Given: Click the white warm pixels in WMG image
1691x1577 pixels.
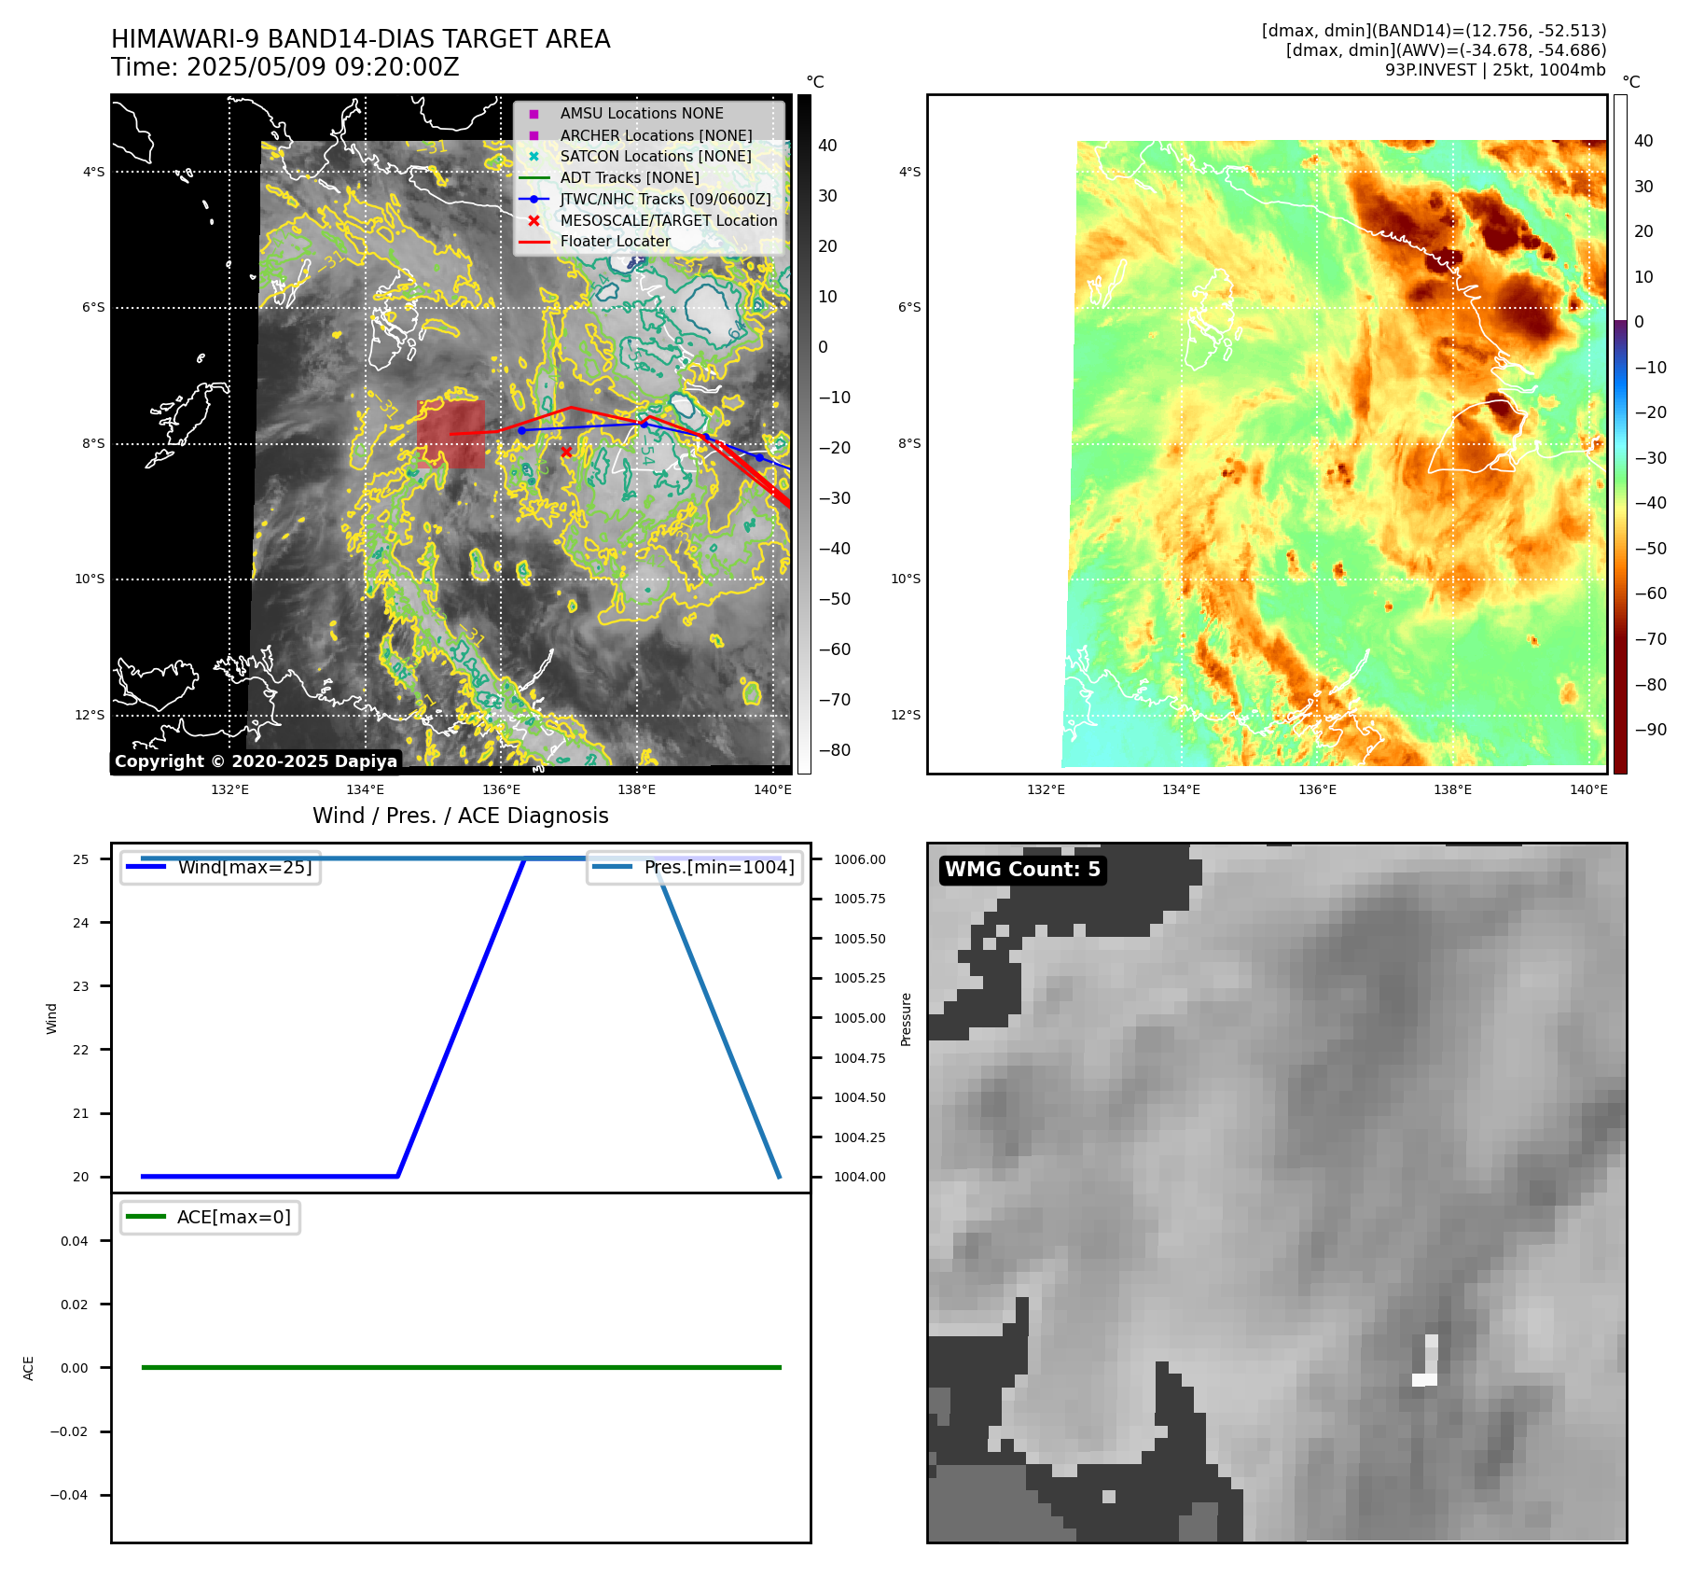Looking at the screenshot, I should pos(1427,1361).
